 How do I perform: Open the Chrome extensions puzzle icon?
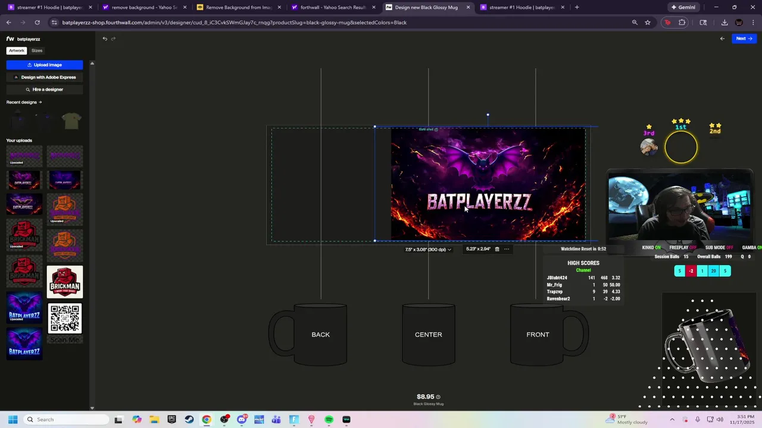[682, 23]
